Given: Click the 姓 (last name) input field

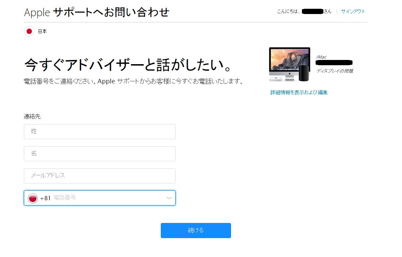Looking at the screenshot, I should coord(100,131).
